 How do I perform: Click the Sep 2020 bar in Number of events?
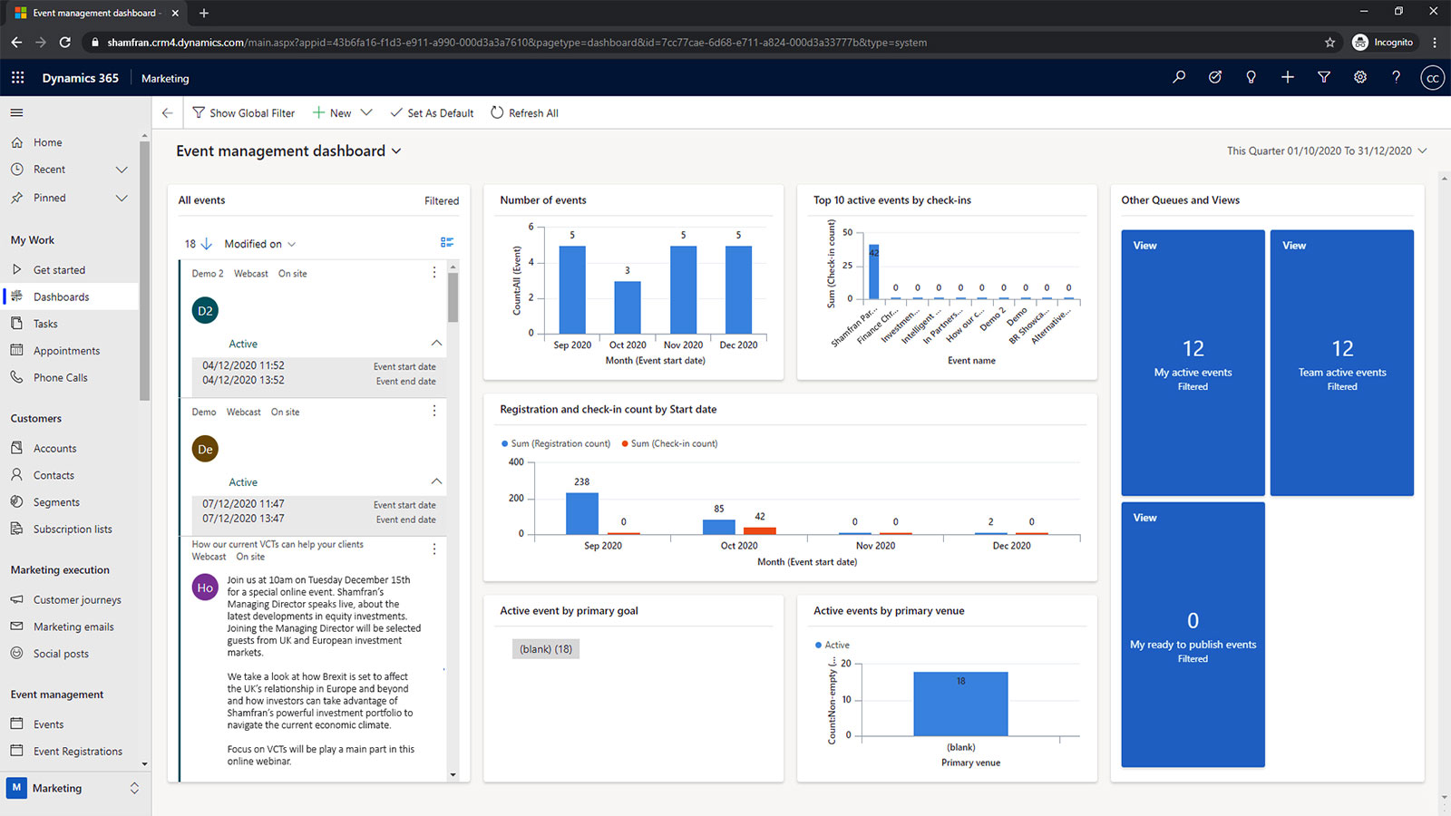(572, 289)
